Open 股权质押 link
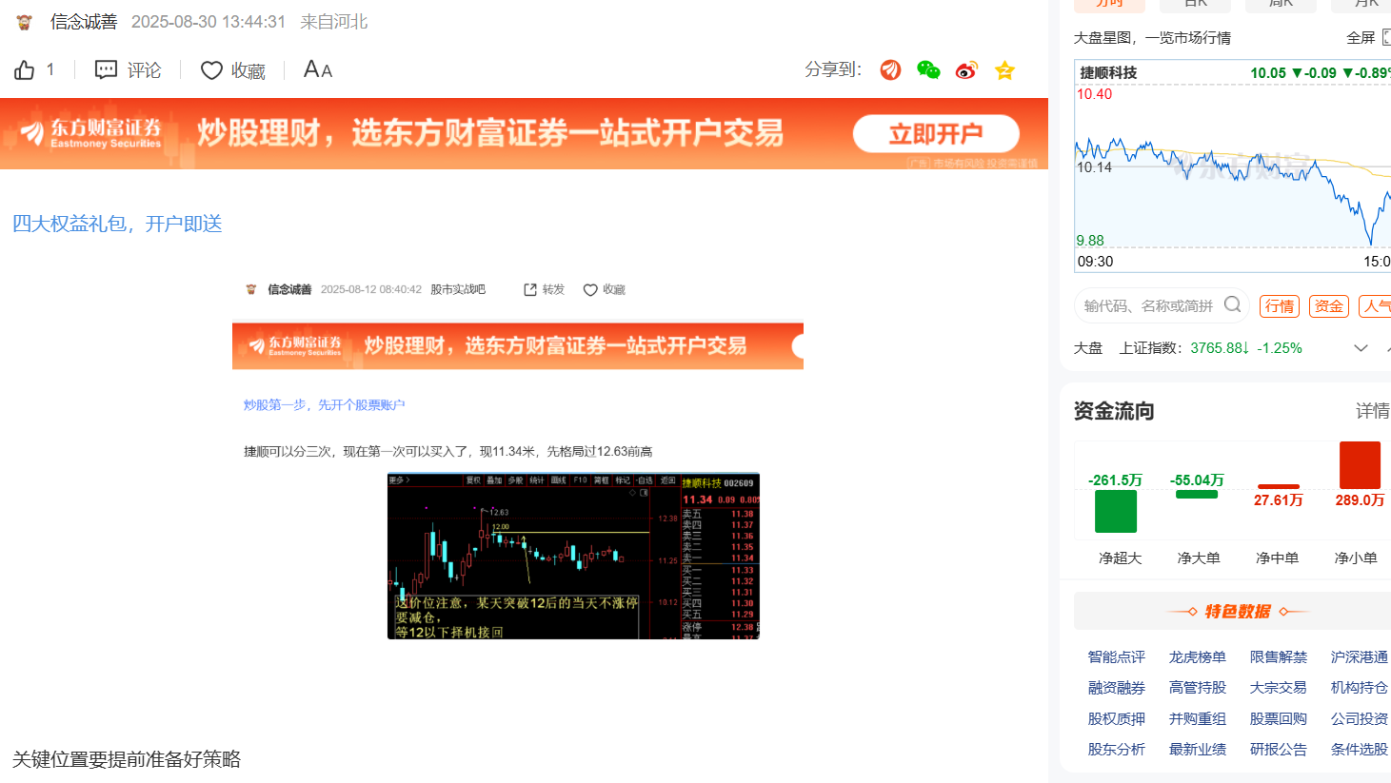 (x=1117, y=719)
